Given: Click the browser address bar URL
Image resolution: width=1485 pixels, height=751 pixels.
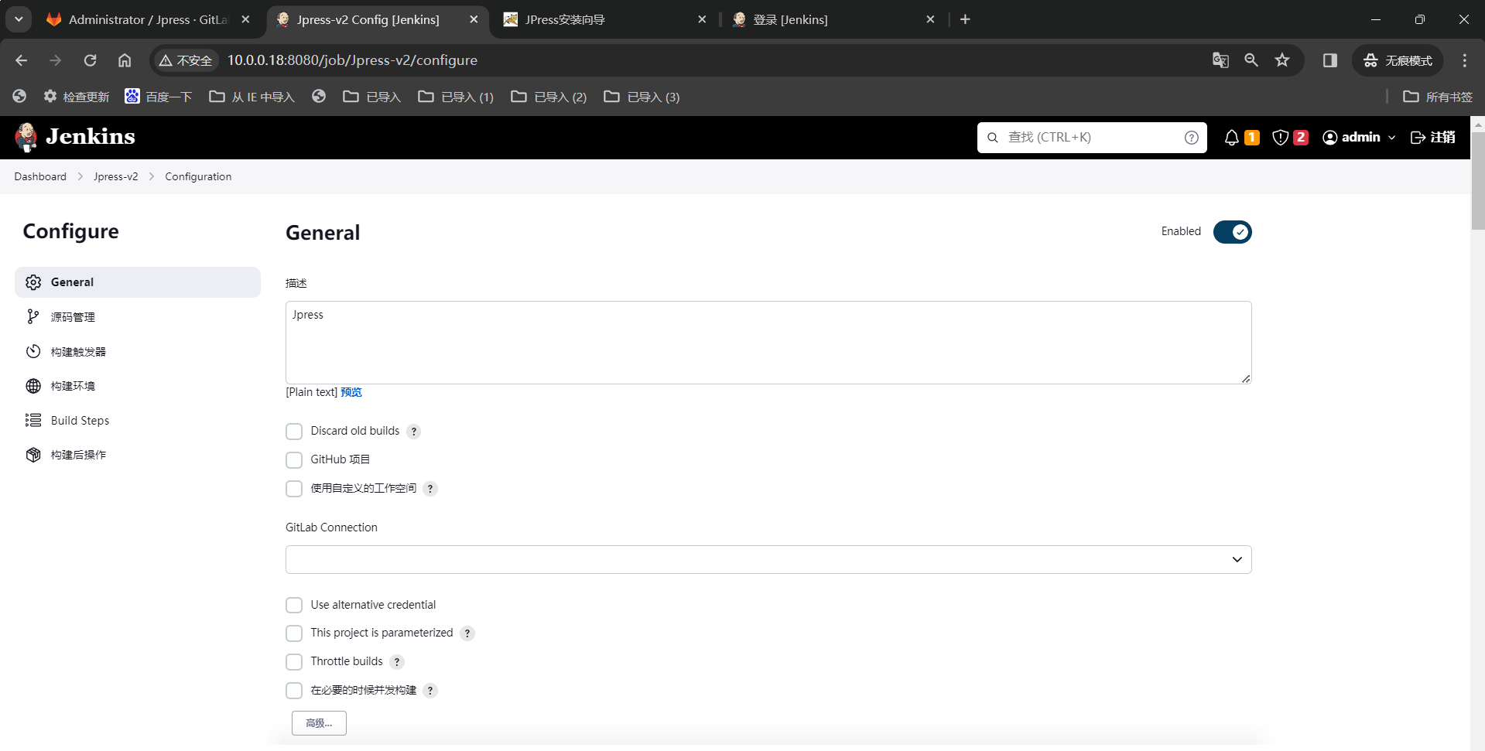Looking at the screenshot, I should pyautogui.click(x=352, y=60).
